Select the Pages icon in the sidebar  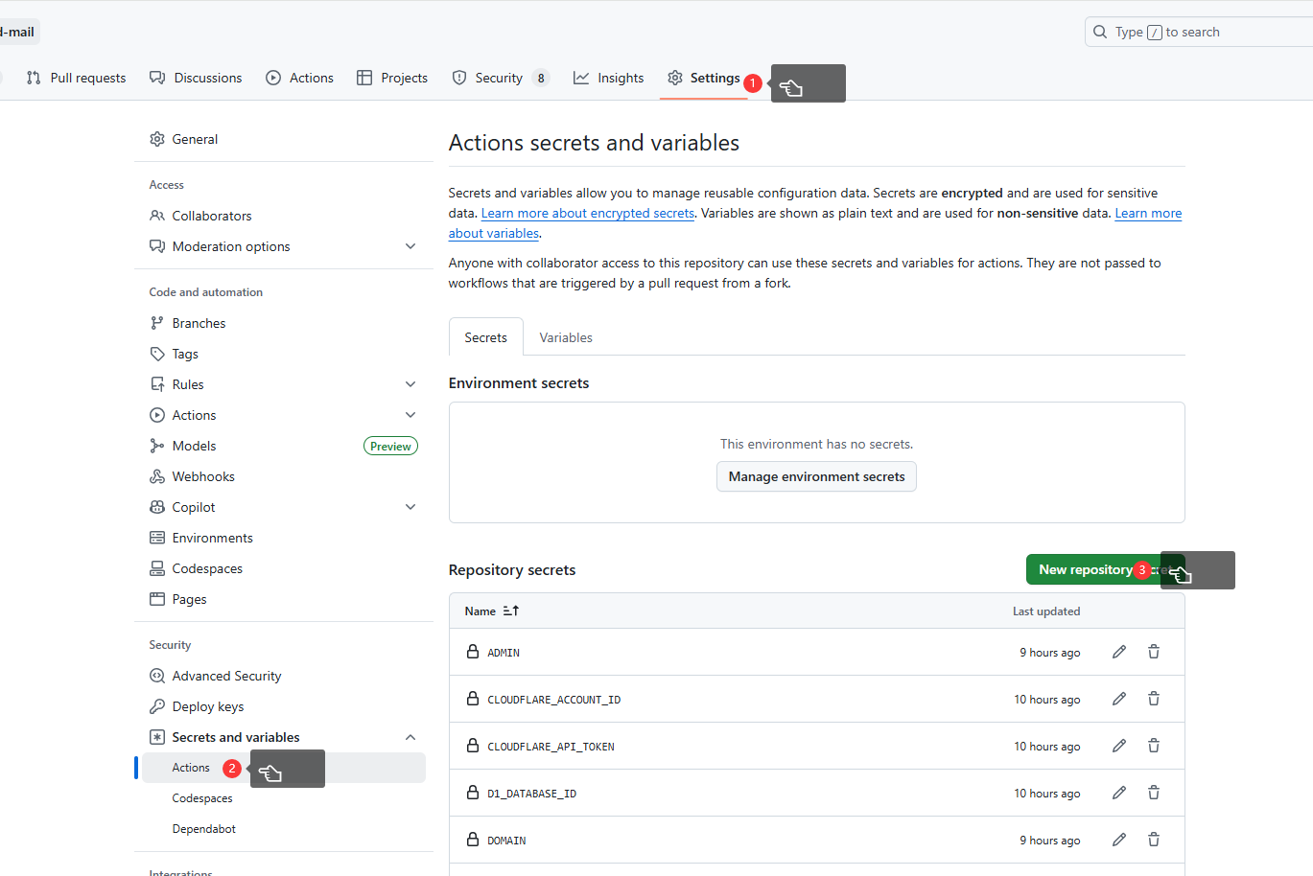pos(156,599)
